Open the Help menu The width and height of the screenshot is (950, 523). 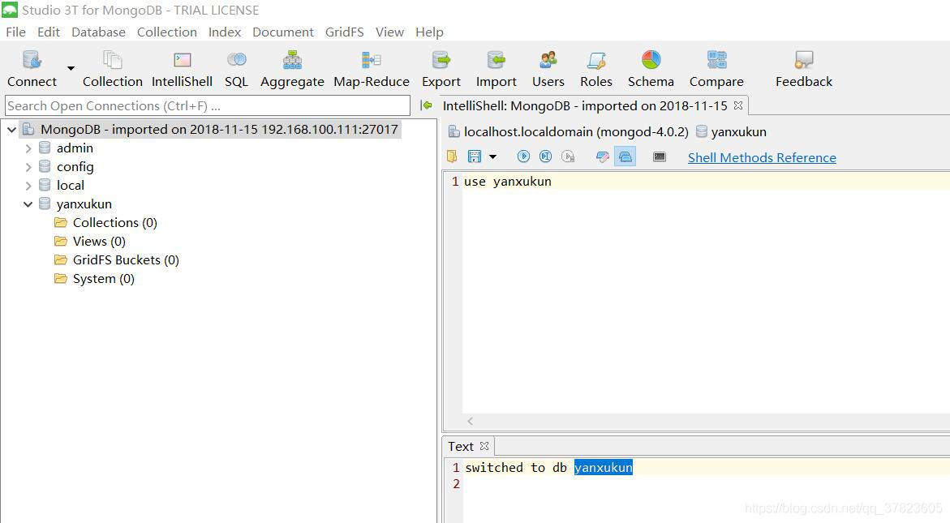click(429, 32)
